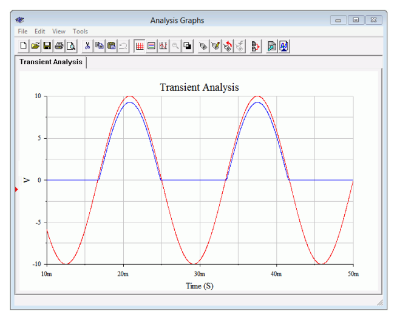Click the window resize grip corner
Image resolution: width=397 pixels, height=320 pixels.
click(380, 302)
